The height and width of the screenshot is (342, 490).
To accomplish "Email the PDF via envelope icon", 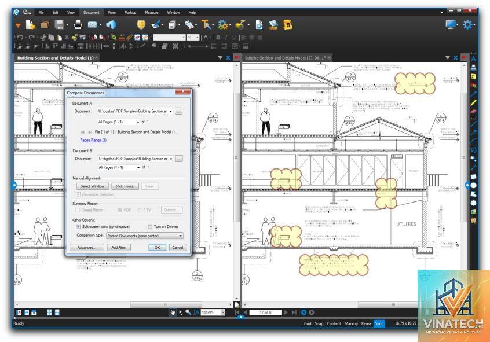I will [92, 25].
